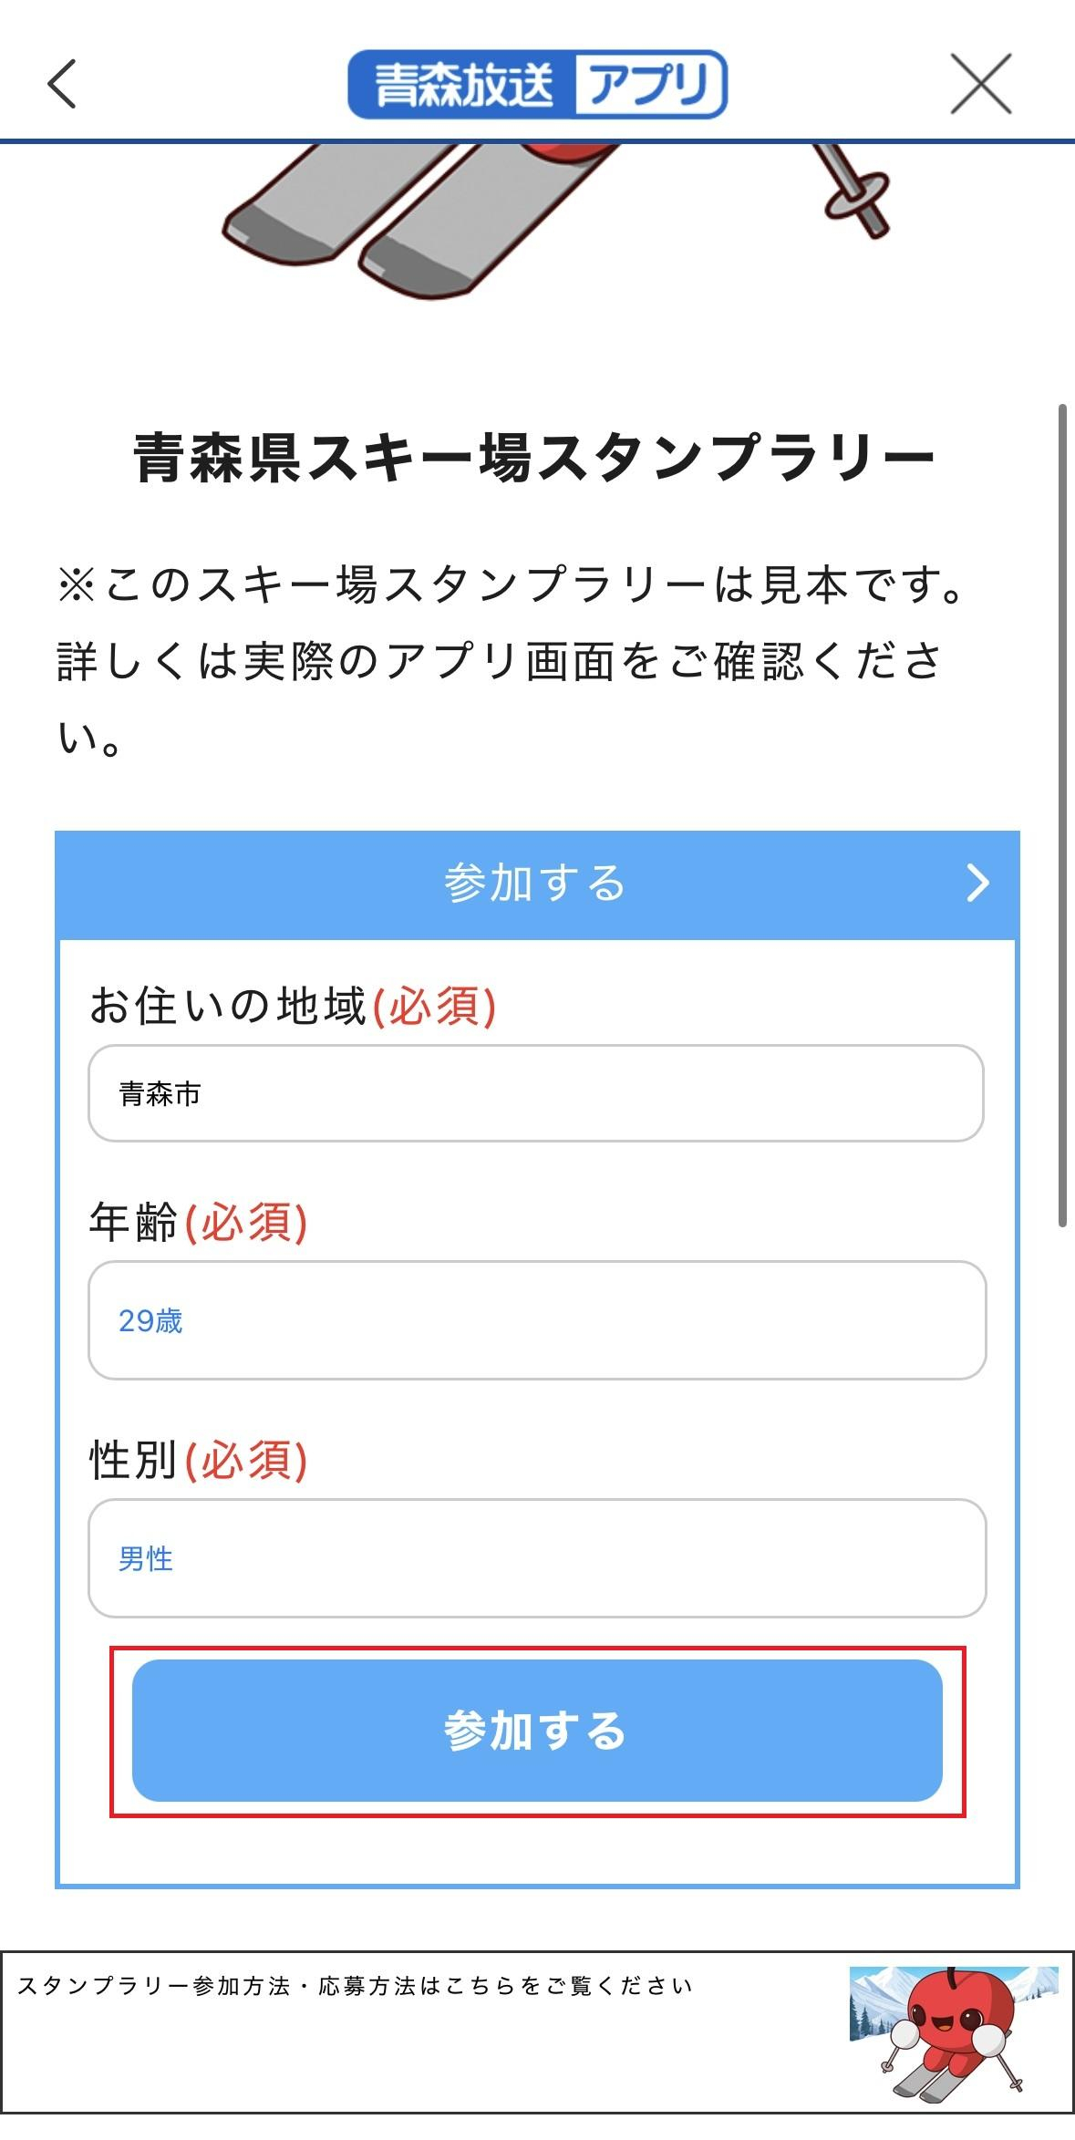Viewport: 1075px width, 2140px height.
Task: Collapse the 参加する section header bar
Action: pos(536,884)
